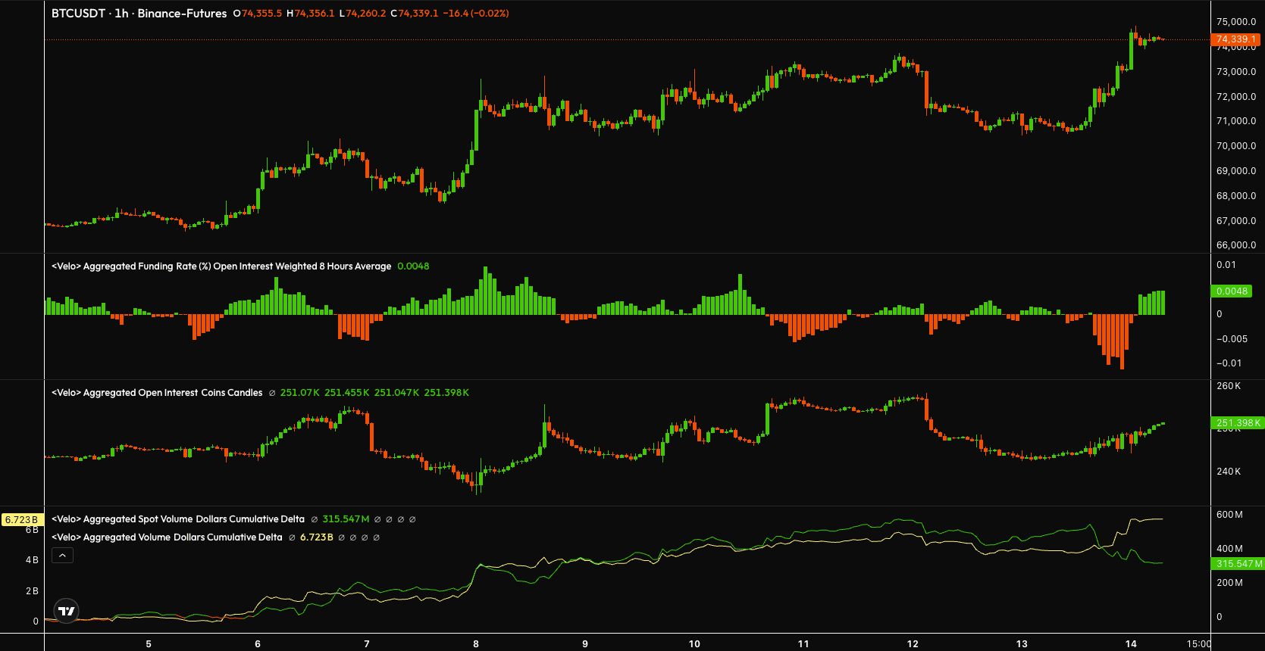Select the Aggregated Open Interest Coins Candles legend
The image size is (1265, 651).
[157, 393]
